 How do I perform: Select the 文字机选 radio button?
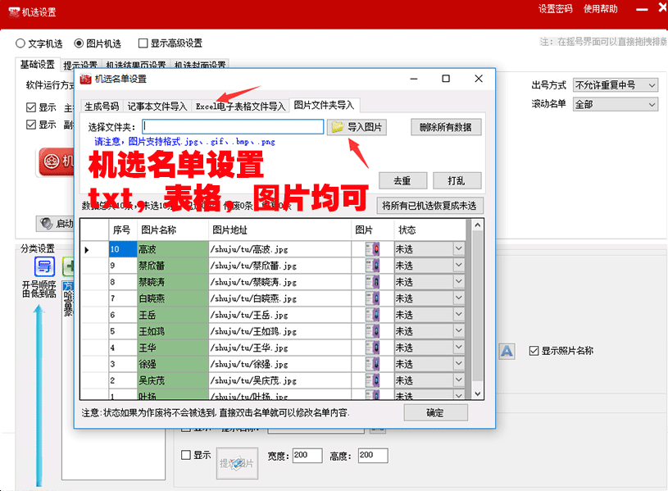click(20, 43)
